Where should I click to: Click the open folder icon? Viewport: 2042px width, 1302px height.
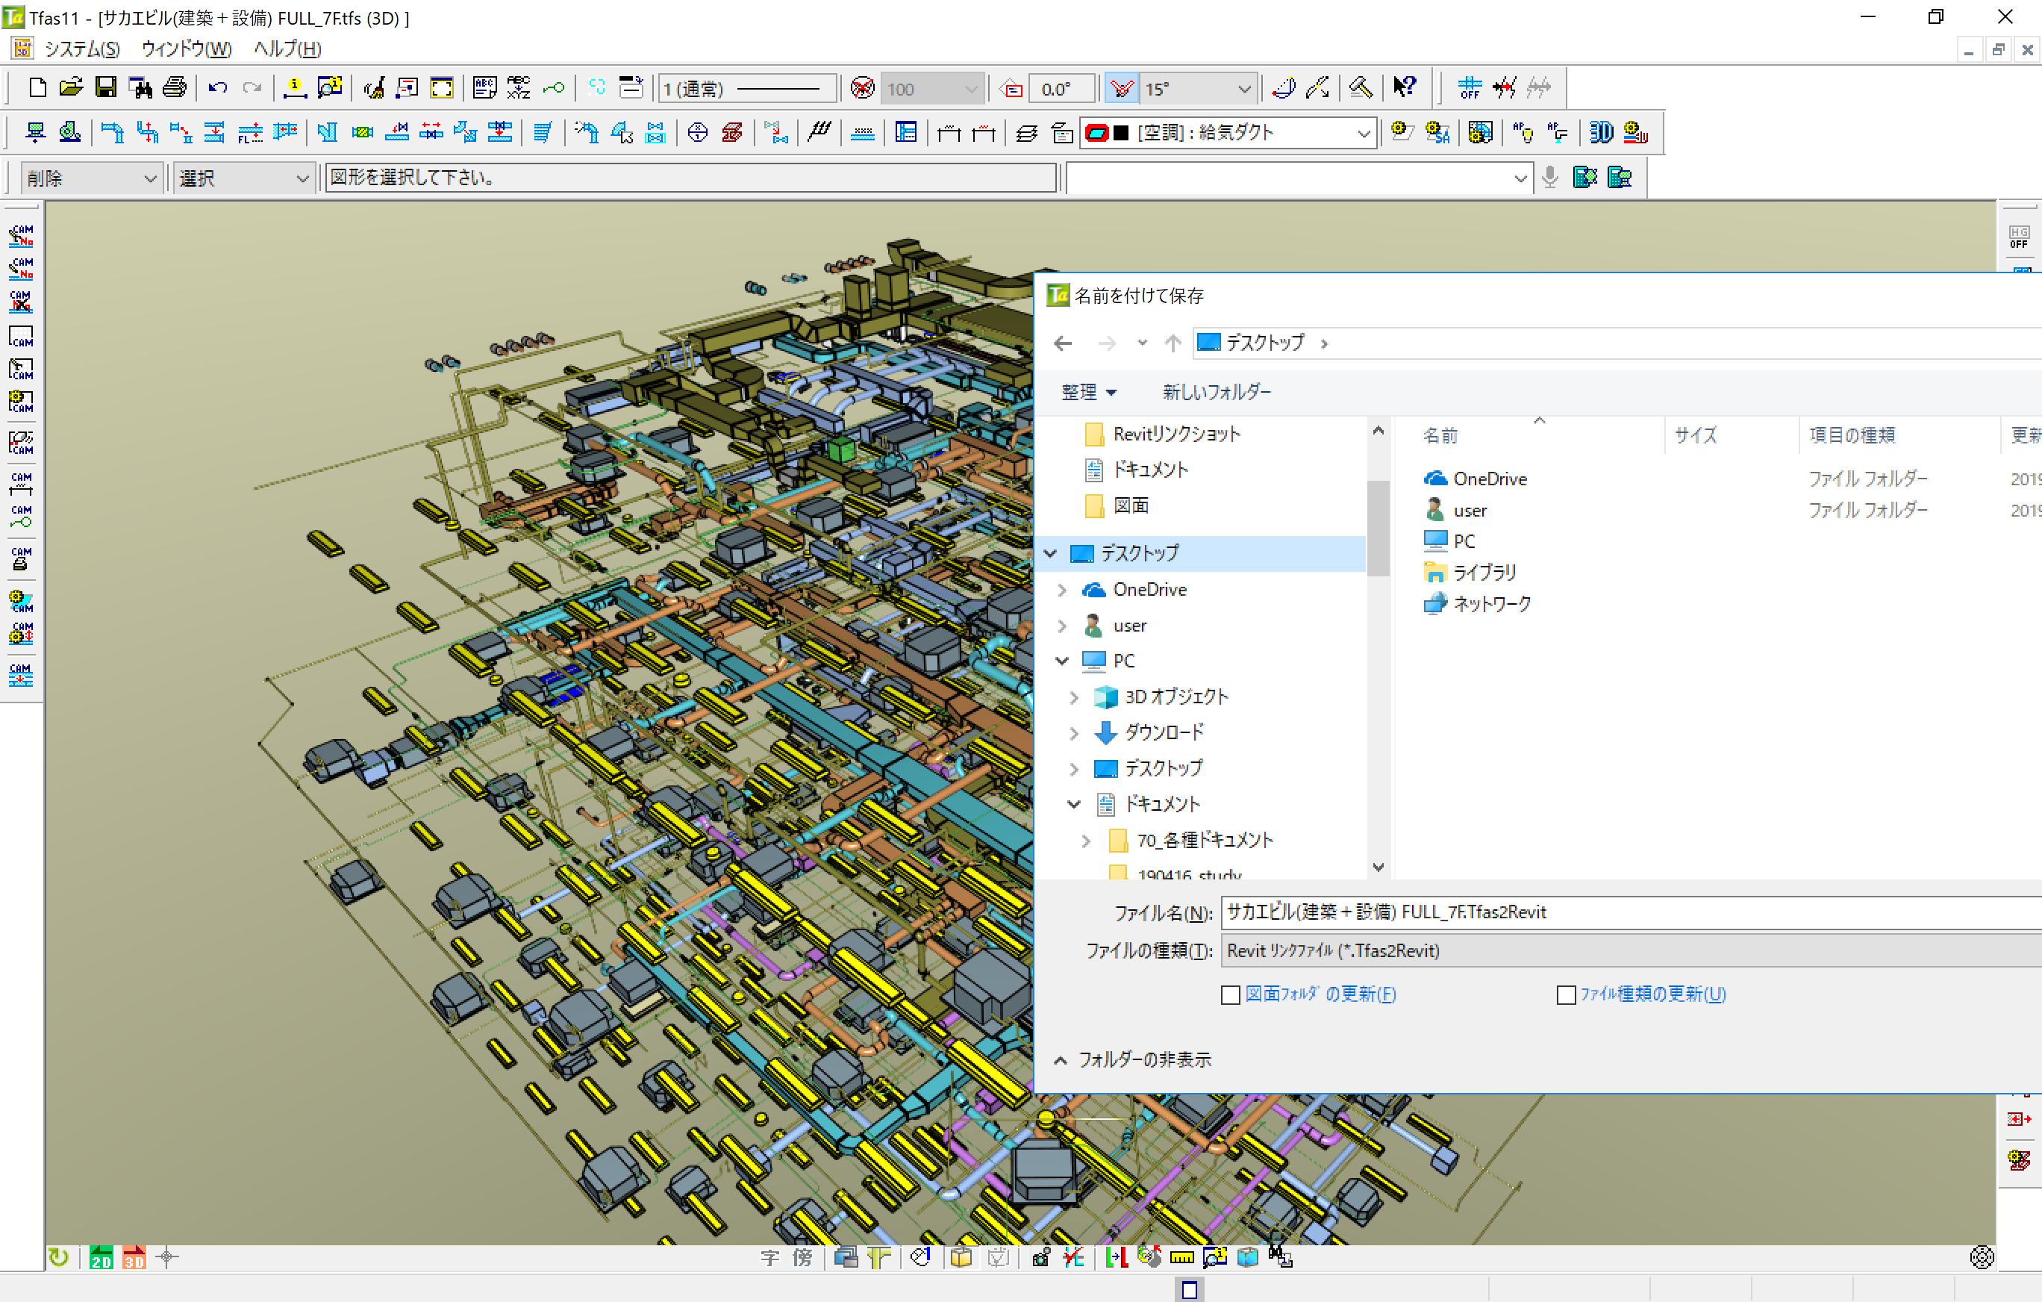click(71, 87)
